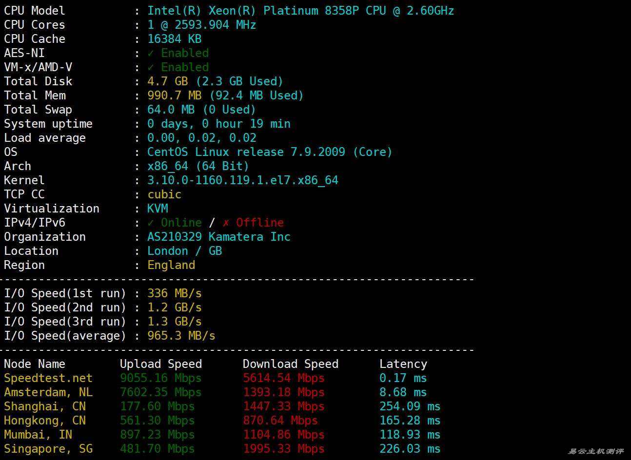
Task: Click the I/O Speed average value
Action: pyautogui.click(x=181, y=336)
